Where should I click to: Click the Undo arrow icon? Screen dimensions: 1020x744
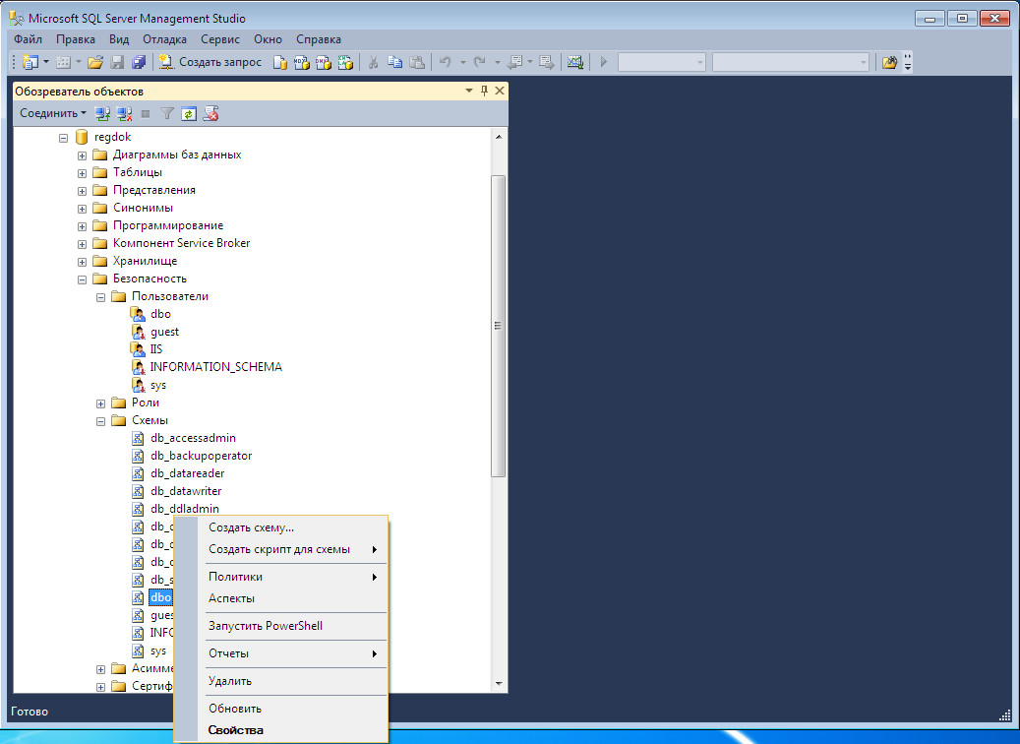pyautogui.click(x=446, y=62)
